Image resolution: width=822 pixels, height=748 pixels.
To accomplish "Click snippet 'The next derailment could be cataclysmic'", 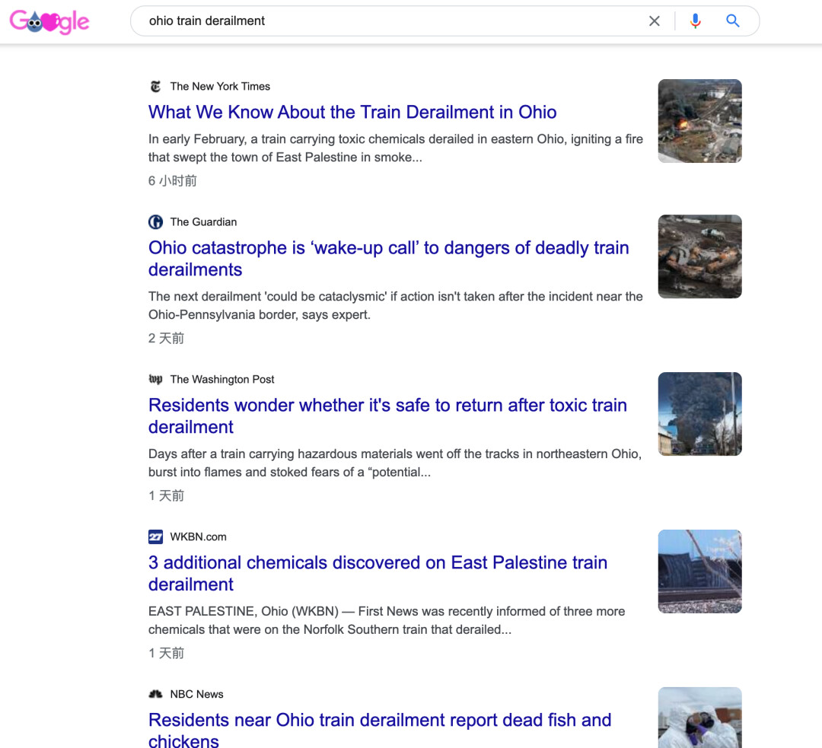I will pyautogui.click(x=396, y=306).
